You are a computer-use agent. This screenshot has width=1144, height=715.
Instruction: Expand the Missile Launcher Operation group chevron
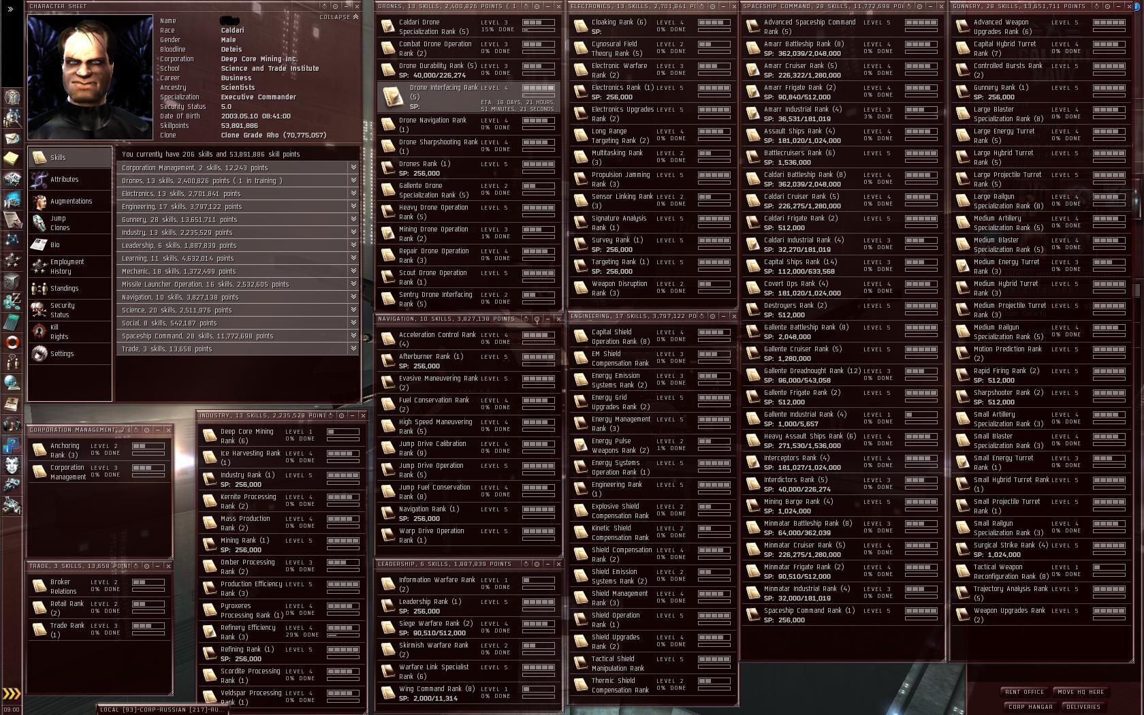click(x=353, y=284)
